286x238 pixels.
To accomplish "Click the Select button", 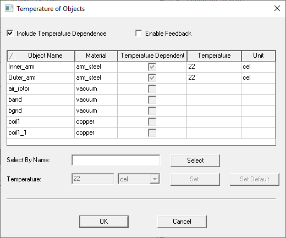I will [x=195, y=160].
